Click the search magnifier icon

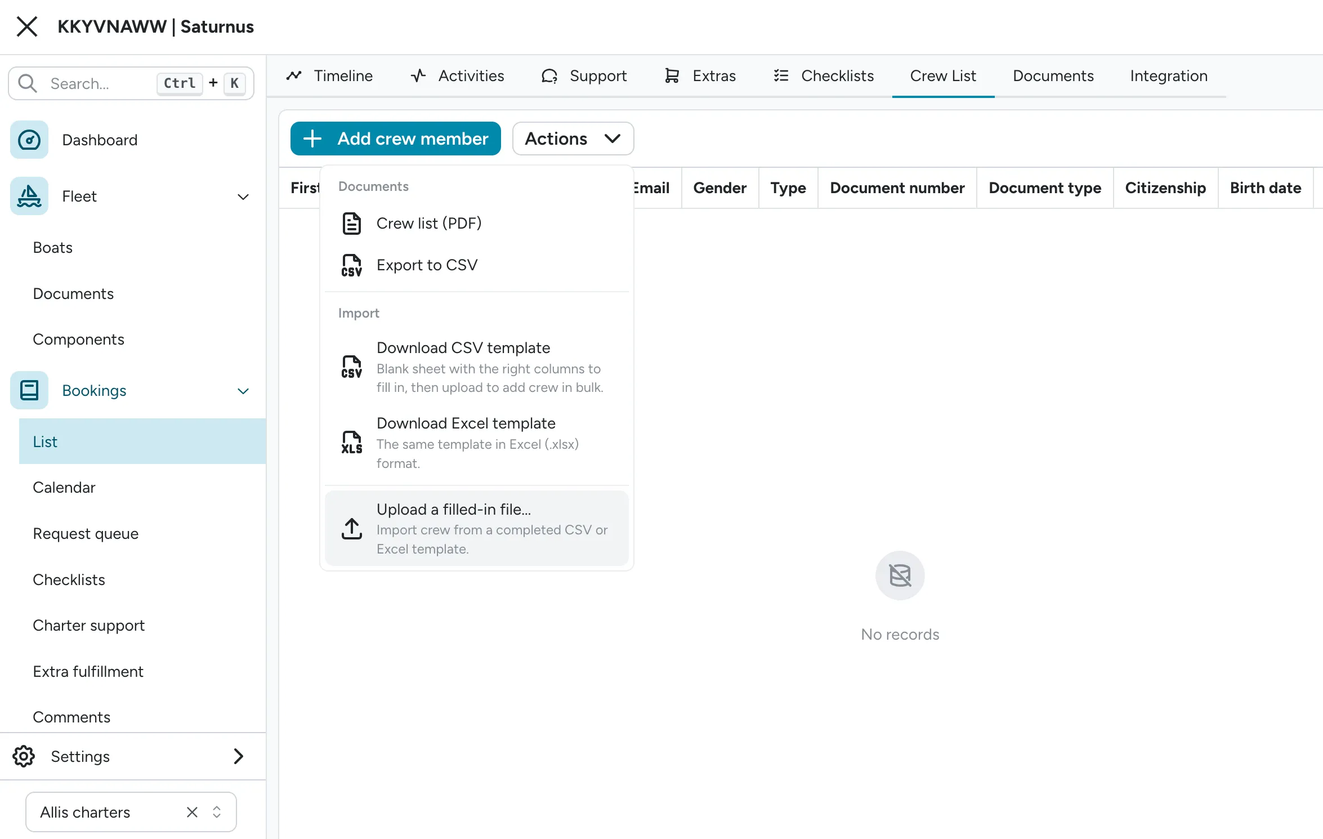27,83
